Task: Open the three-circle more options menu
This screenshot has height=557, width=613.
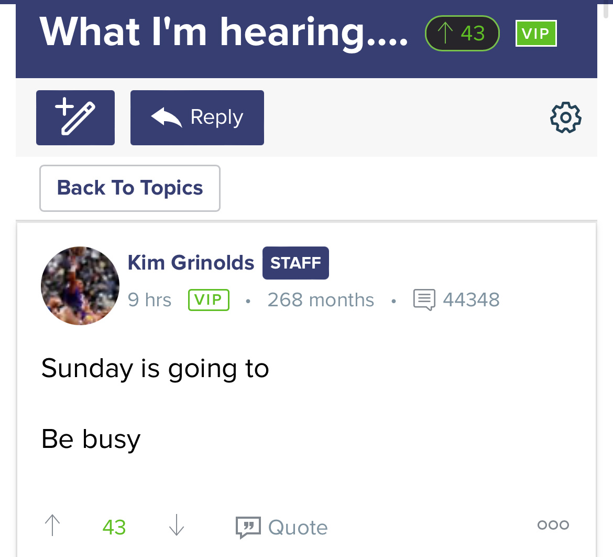Action: pyautogui.click(x=553, y=525)
